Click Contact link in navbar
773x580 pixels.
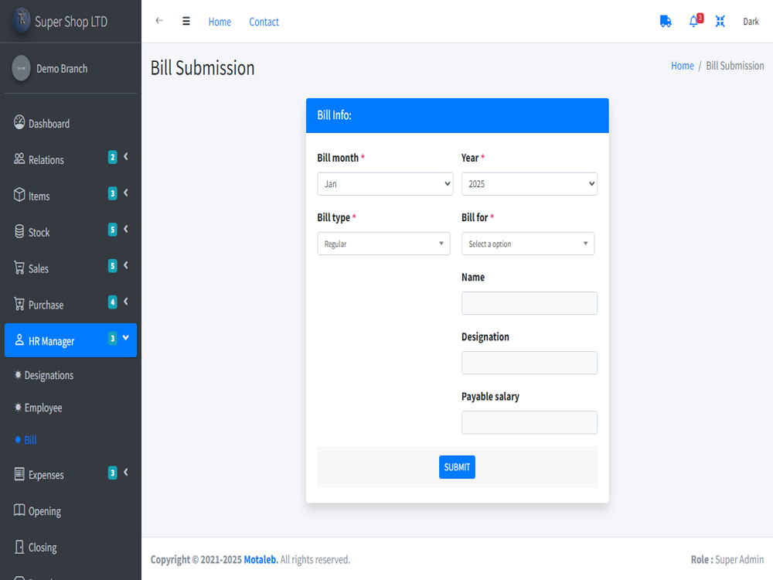(264, 22)
